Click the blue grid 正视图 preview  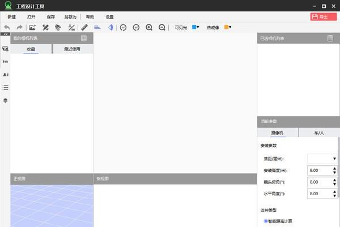click(x=52, y=205)
